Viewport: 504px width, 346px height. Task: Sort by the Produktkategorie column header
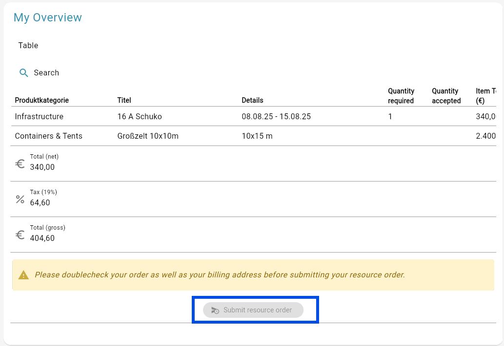[x=42, y=100]
